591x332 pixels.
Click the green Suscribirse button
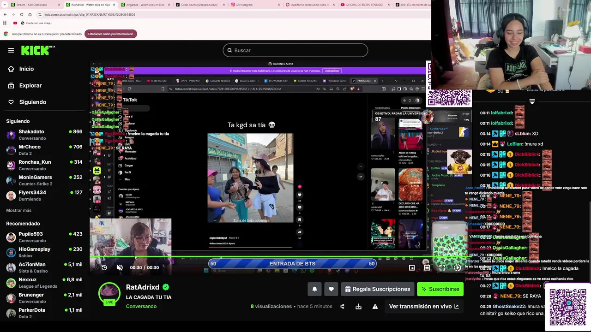tap(440, 289)
